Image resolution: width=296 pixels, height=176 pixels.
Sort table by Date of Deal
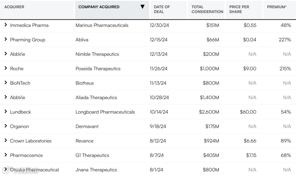pos(162,9)
